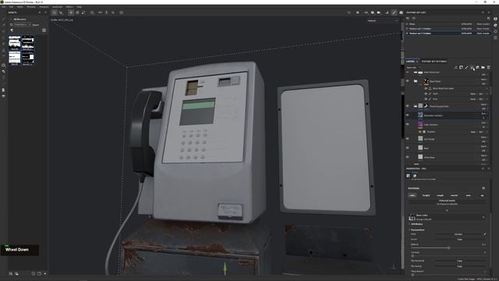Click the add mask icon in Layers toolbar
The image size is (499, 281).
coord(461,67)
